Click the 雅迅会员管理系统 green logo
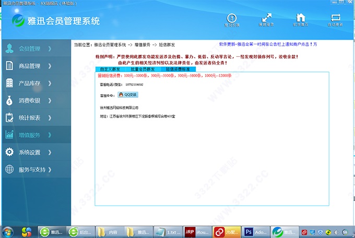 (x=20, y=21)
